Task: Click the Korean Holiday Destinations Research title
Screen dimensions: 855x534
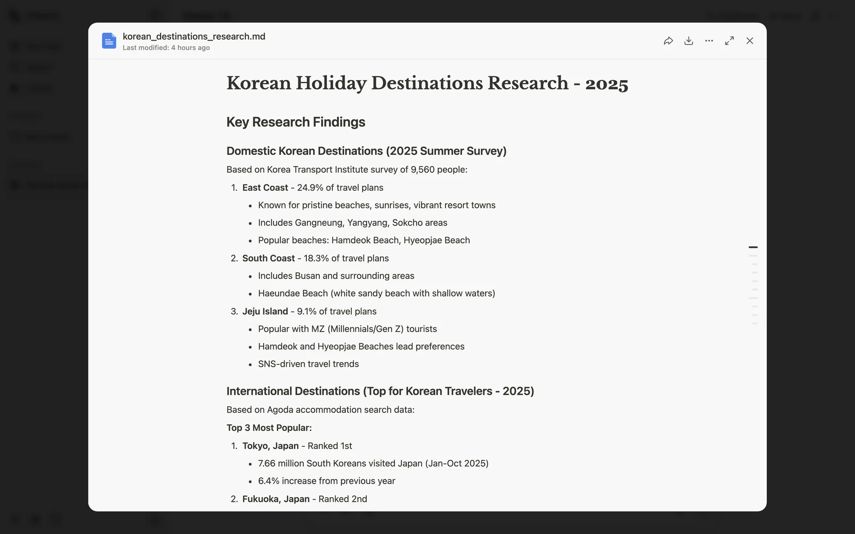Action: [427, 83]
